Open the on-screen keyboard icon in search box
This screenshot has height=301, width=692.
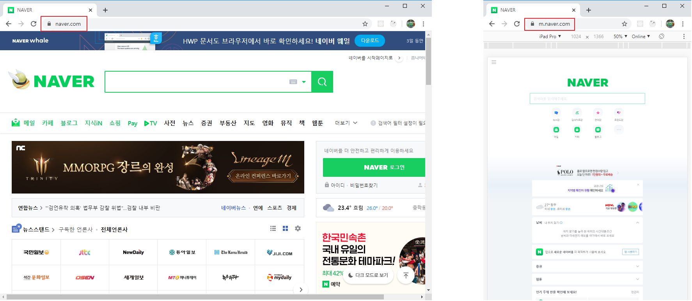293,82
